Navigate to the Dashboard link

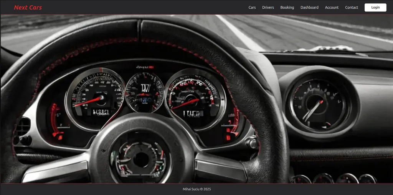click(309, 8)
